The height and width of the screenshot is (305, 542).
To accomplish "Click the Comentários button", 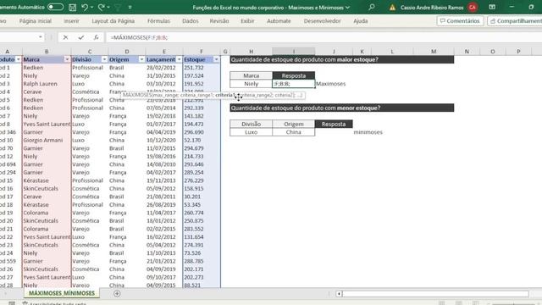I will [460, 21].
